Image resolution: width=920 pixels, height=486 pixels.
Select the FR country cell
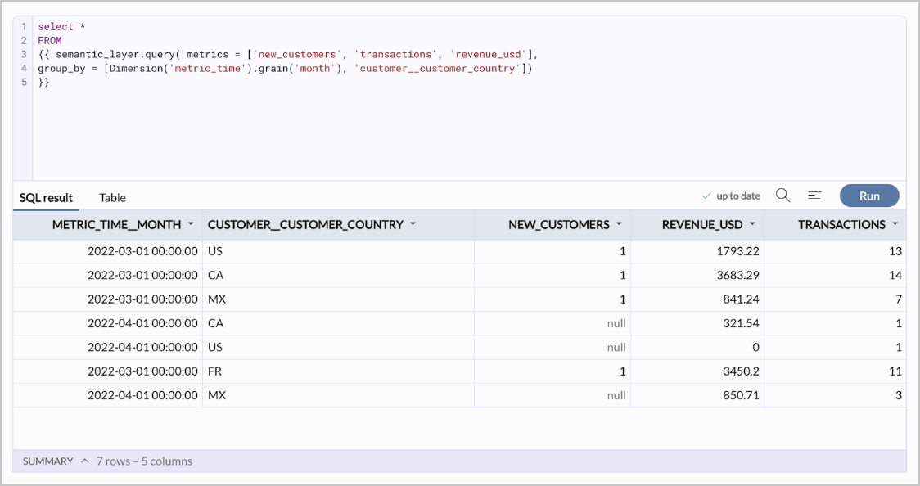click(338, 371)
